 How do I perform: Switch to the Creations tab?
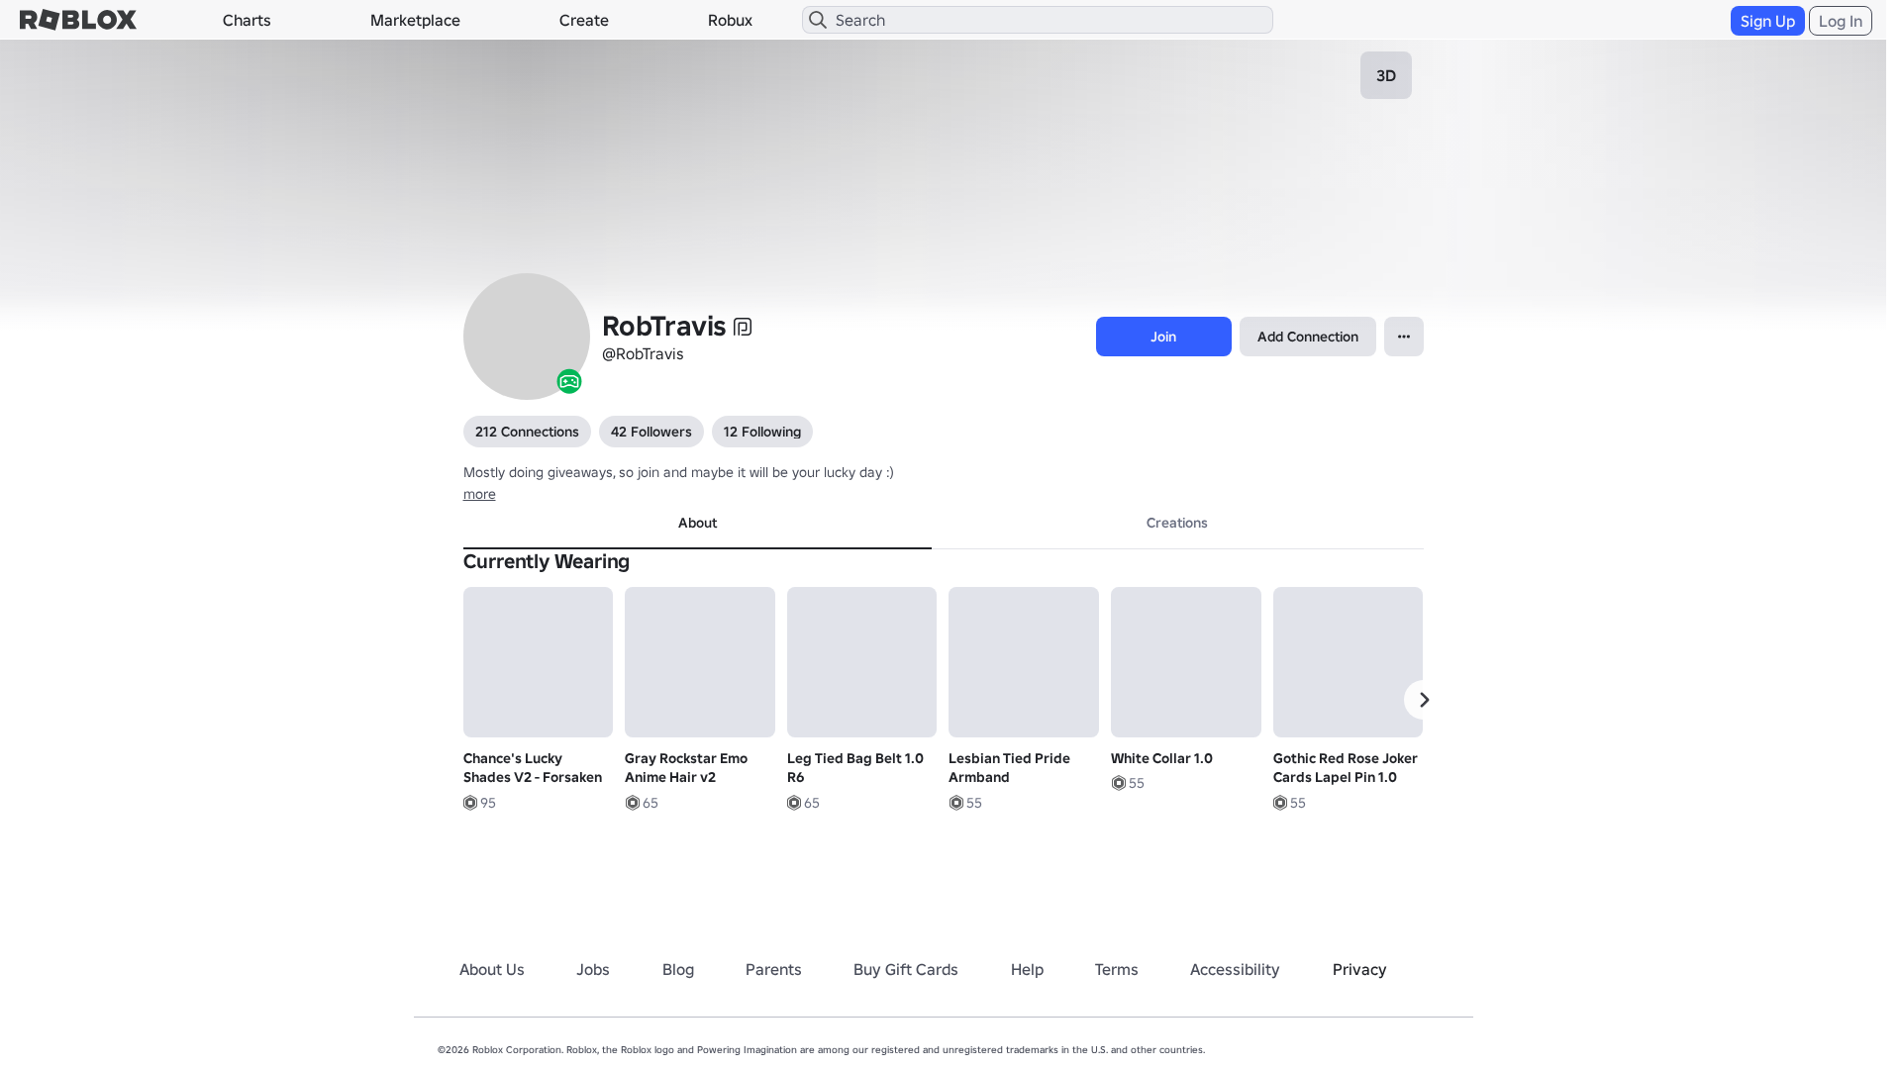point(1177,524)
